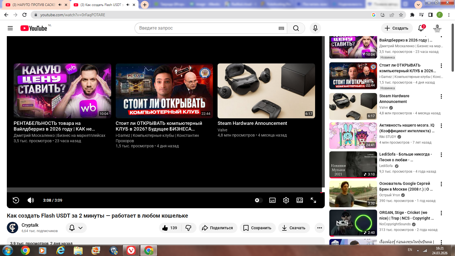
Task: Click the Создать create button
Action: click(x=396, y=28)
